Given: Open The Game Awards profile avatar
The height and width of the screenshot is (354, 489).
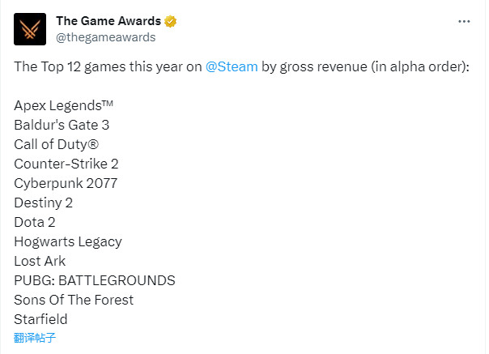Looking at the screenshot, I should 30,29.
